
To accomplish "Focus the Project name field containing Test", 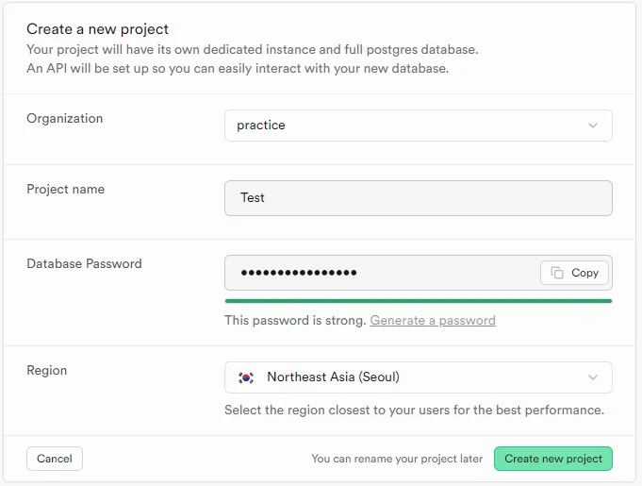I will [418, 198].
